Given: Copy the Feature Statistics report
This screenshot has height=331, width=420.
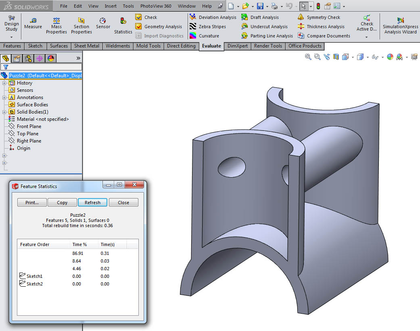Looking at the screenshot, I should pyautogui.click(x=62, y=202).
